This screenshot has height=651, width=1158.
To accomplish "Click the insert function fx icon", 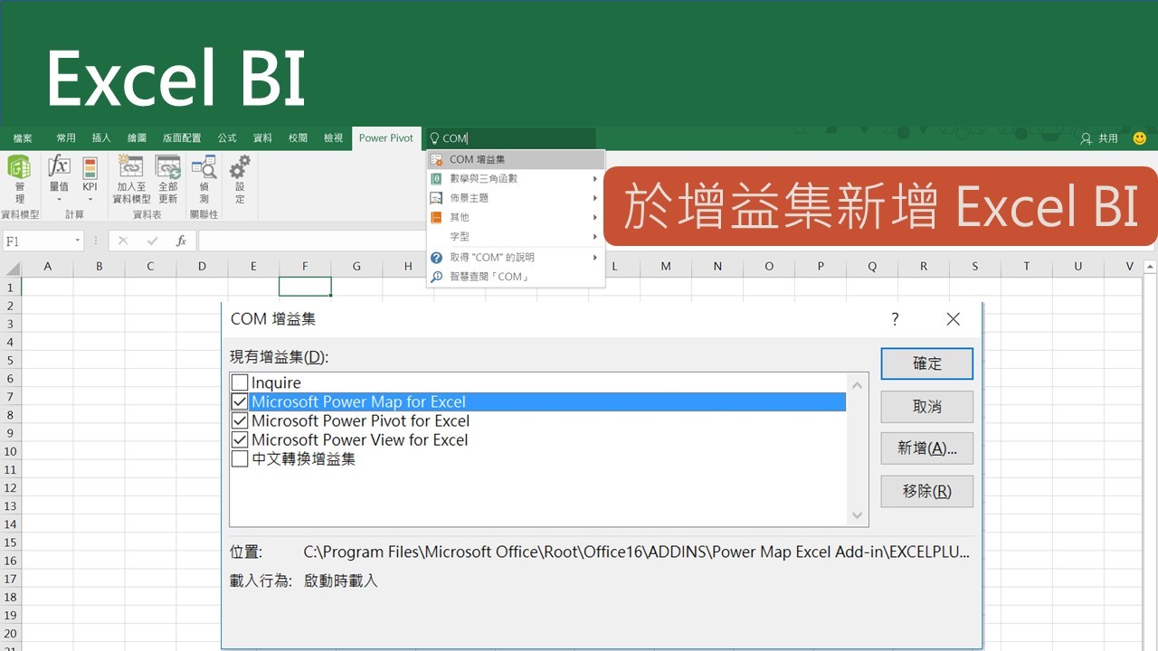I will click(181, 241).
